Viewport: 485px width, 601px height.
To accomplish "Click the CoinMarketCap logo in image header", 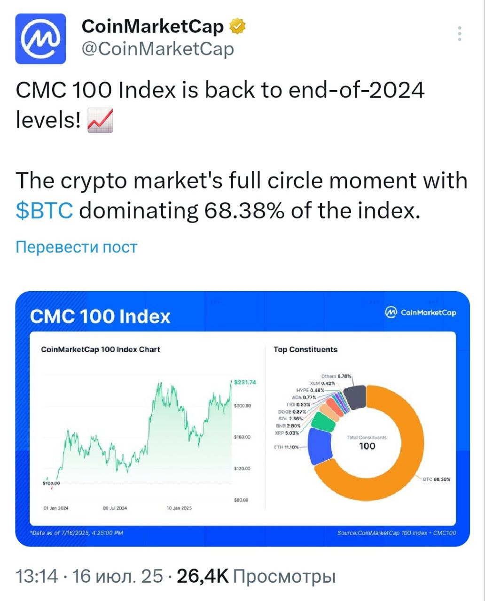I will (420, 312).
